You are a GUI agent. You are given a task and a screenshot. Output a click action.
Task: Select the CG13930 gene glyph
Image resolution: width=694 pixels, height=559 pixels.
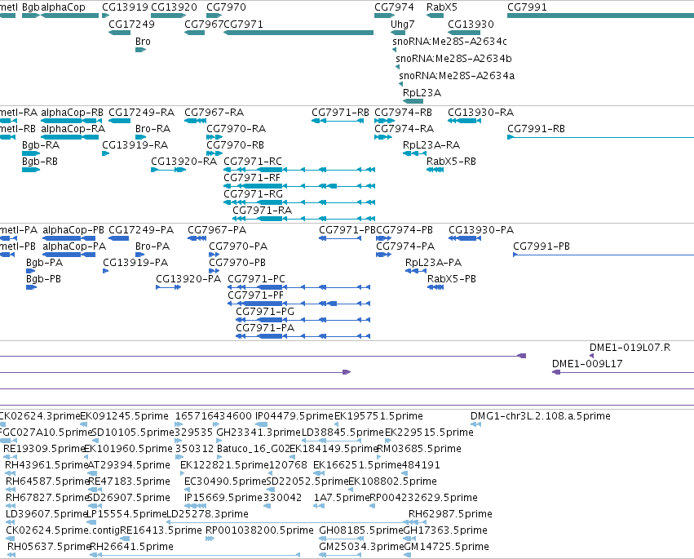point(464,33)
